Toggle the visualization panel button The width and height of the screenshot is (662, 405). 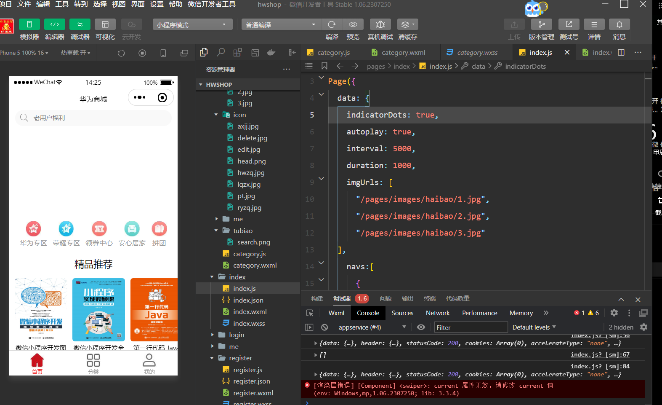105,24
